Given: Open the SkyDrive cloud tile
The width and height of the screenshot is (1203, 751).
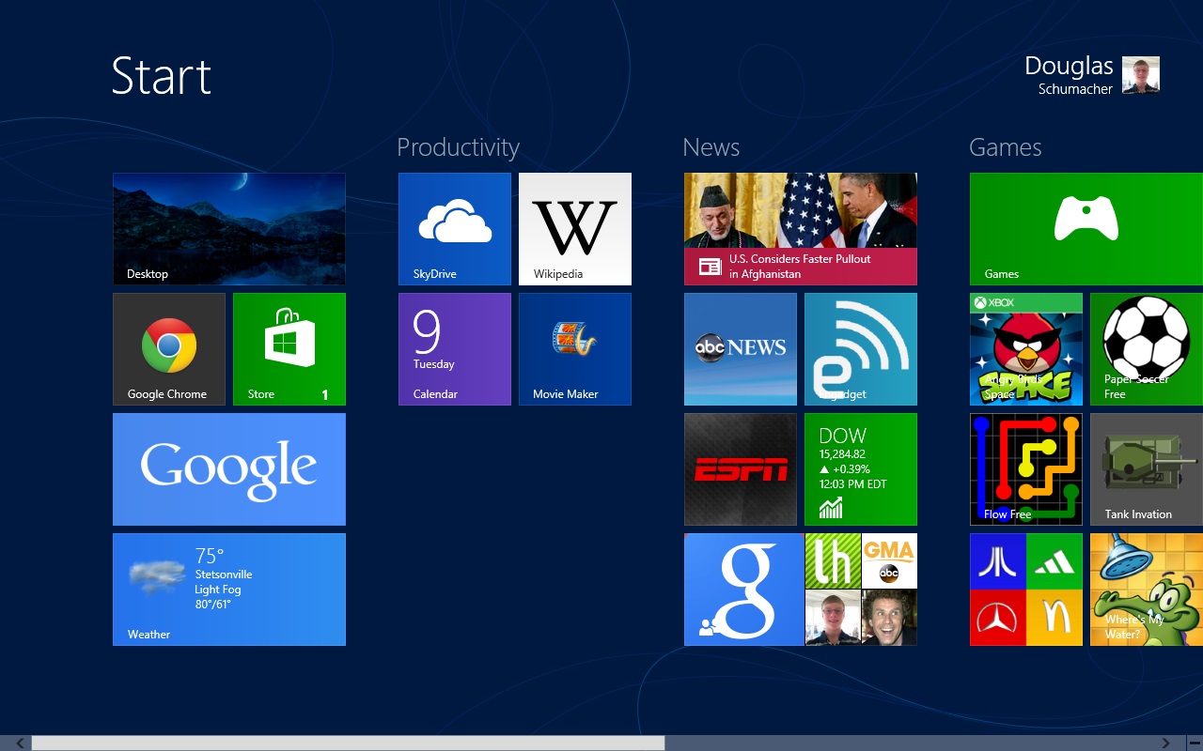Looking at the screenshot, I should pos(455,229).
